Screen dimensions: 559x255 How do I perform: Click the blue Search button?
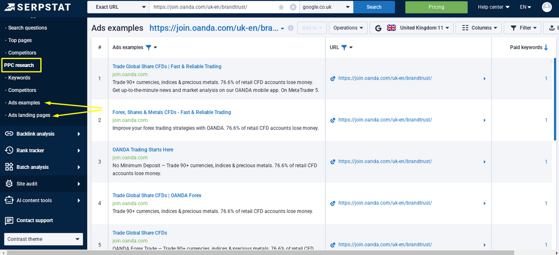pos(374,7)
